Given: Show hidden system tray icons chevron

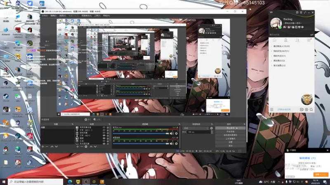Looking at the screenshot, I should point(279,182).
